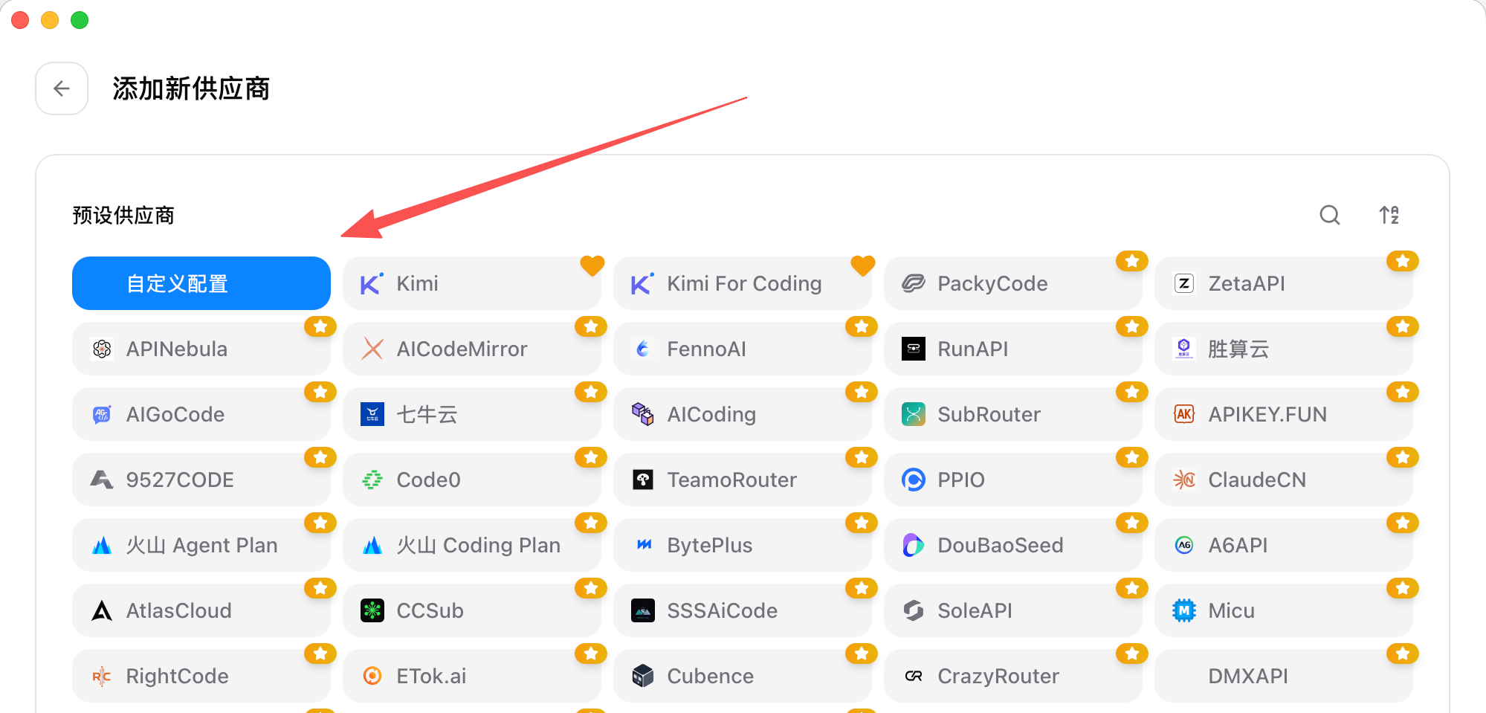This screenshot has height=713, width=1486.
Task: Open the search magnifier icon
Action: (1330, 216)
